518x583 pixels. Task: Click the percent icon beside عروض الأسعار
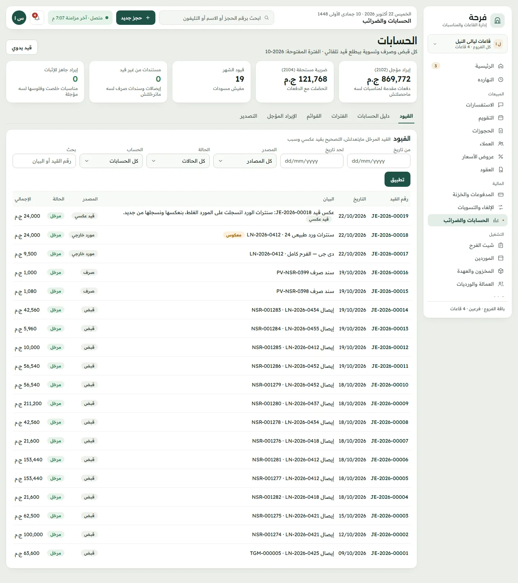pyautogui.click(x=501, y=157)
